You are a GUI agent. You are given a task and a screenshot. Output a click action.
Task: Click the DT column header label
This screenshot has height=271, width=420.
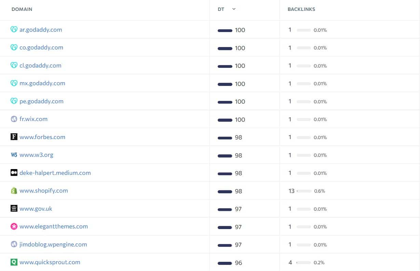221,9
